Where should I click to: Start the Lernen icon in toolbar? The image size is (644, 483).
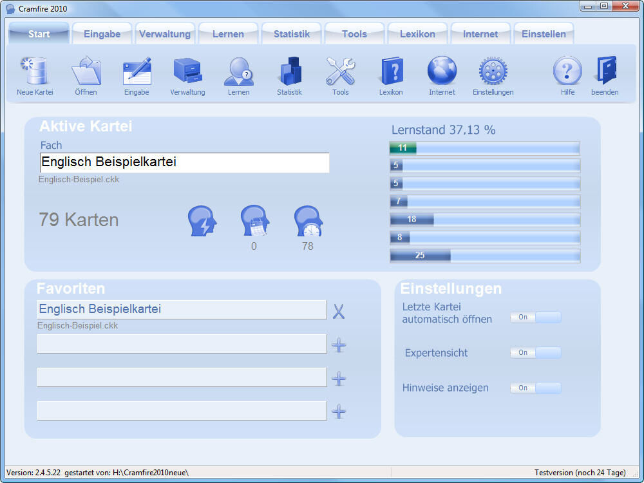click(239, 71)
